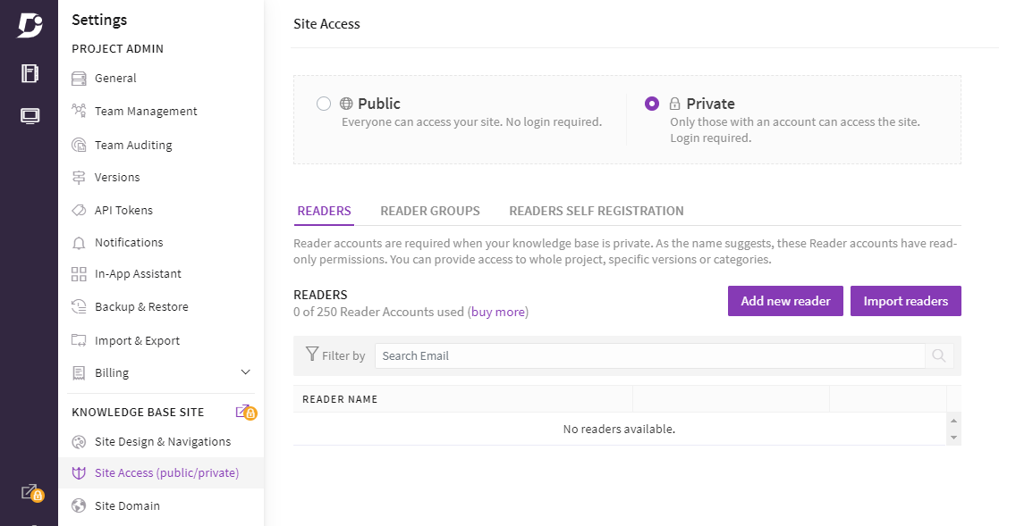Click the lock badge at bottom left

(x=36, y=494)
